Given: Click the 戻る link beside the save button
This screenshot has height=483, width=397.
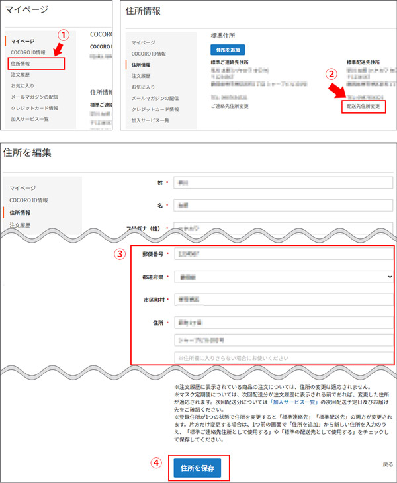Looking at the screenshot, I should pyautogui.click(x=388, y=464).
